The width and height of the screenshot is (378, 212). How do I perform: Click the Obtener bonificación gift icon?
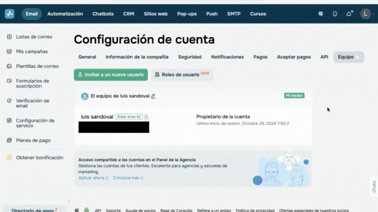tap(9, 158)
